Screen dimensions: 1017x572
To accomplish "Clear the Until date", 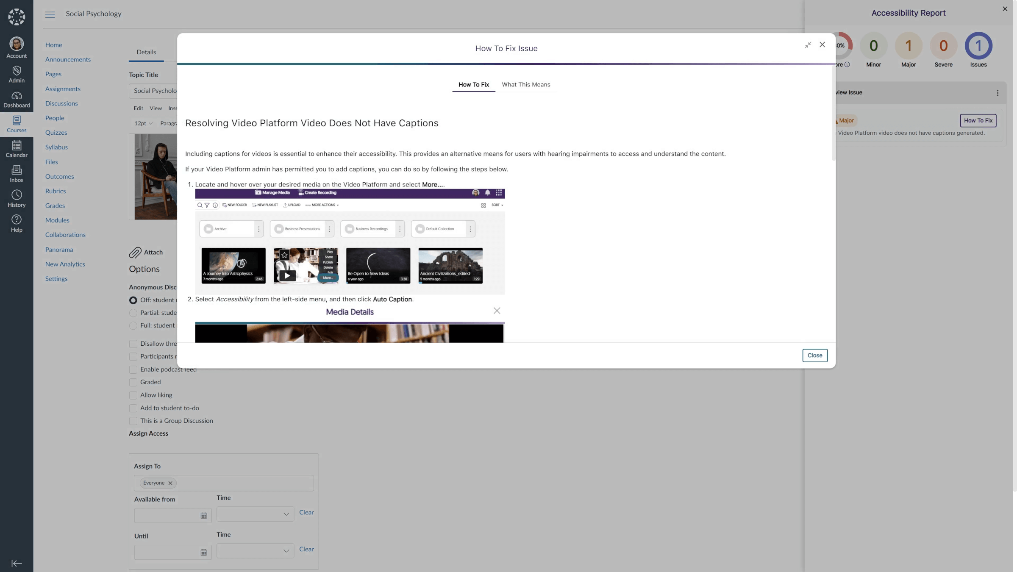I will (x=306, y=550).
